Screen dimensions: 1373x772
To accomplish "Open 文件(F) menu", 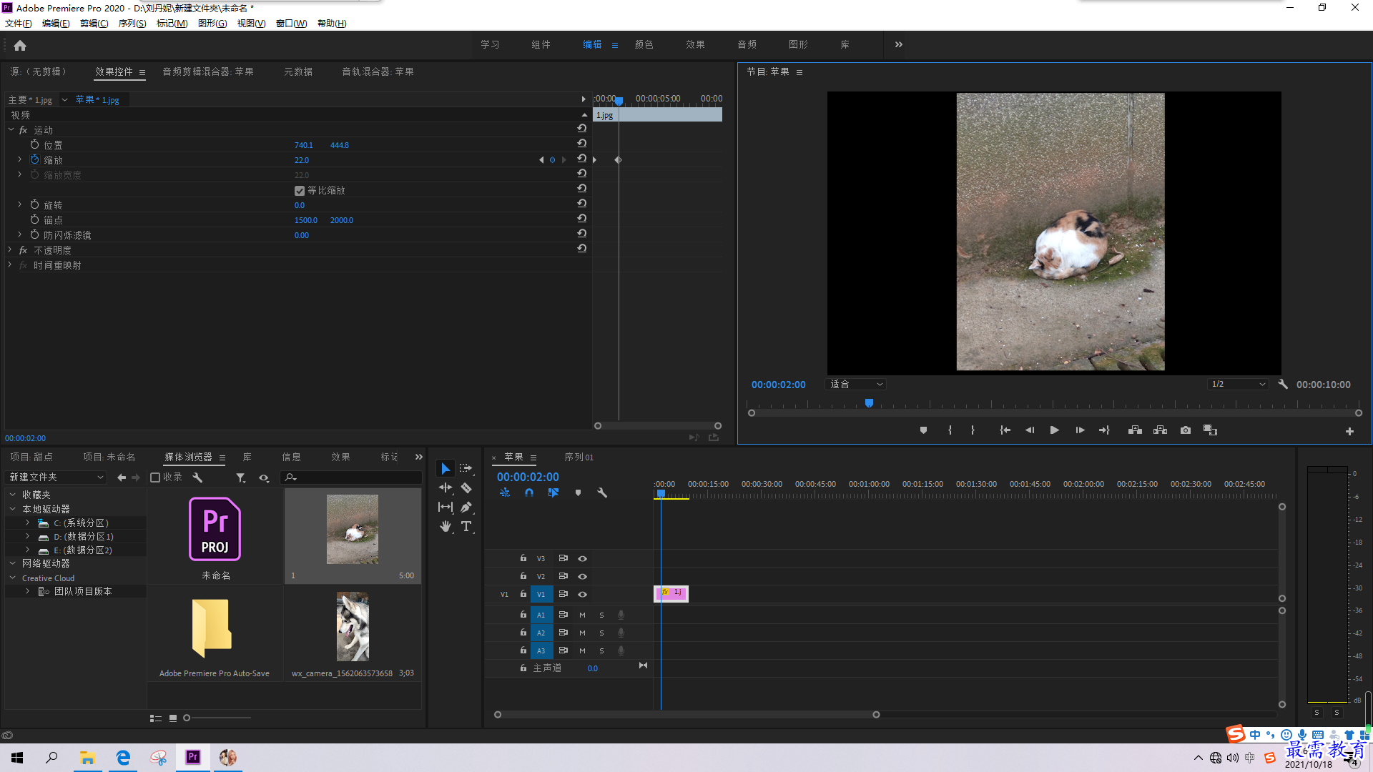I will 19,24.
